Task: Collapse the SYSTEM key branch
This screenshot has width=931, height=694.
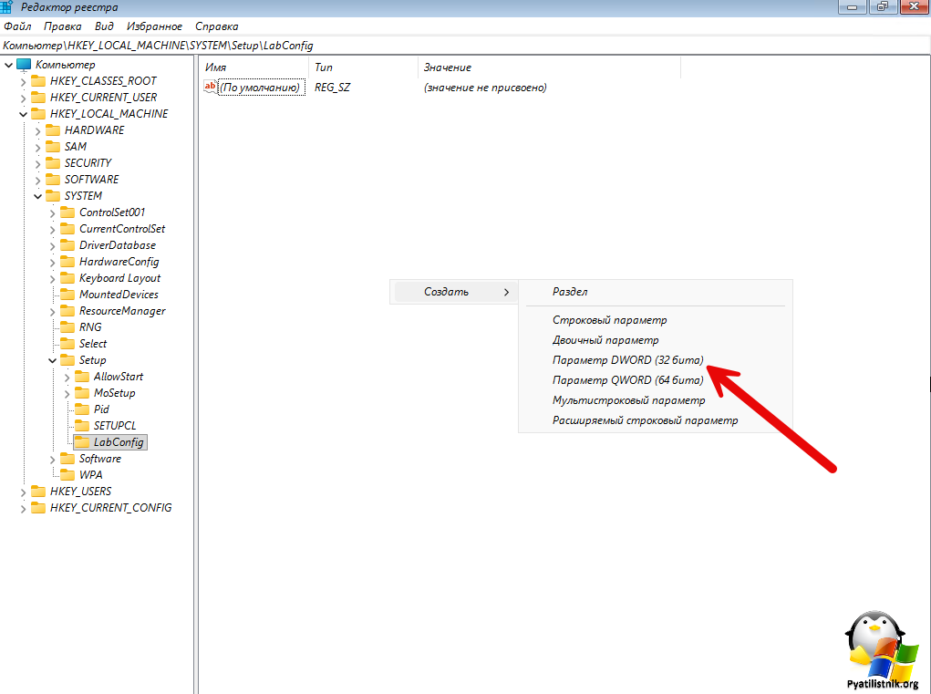Action: pos(37,196)
